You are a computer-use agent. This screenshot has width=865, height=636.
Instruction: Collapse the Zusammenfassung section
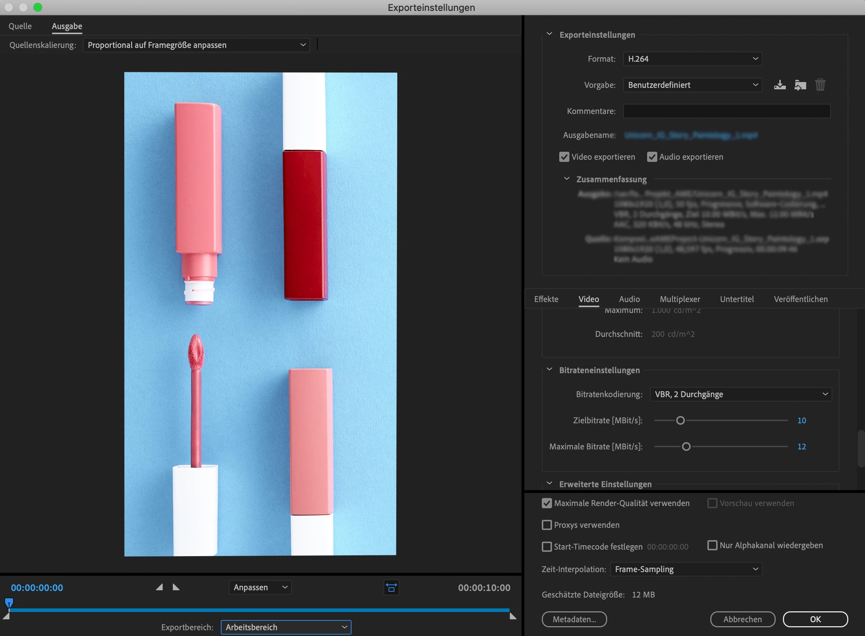tap(566, 179)
